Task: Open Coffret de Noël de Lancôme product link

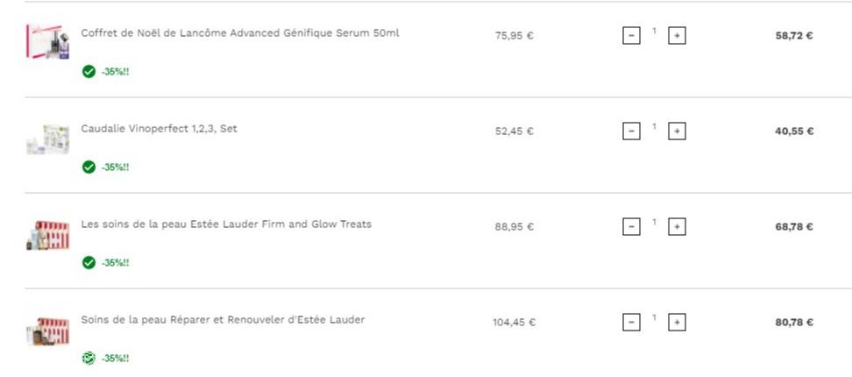Action: coord(239,33)
